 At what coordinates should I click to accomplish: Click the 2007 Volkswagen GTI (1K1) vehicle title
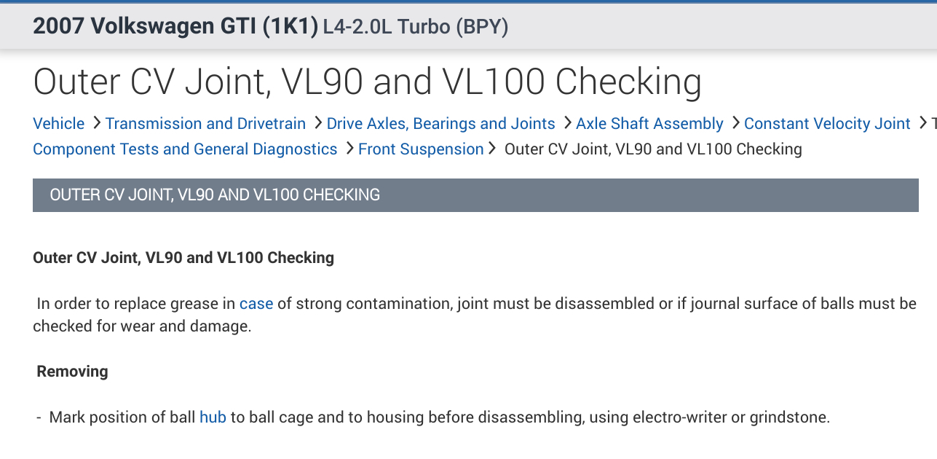pos(175,26)
